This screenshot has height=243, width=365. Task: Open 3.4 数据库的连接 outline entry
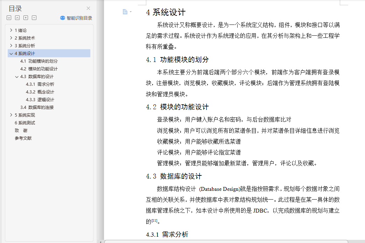coord(37,107)
